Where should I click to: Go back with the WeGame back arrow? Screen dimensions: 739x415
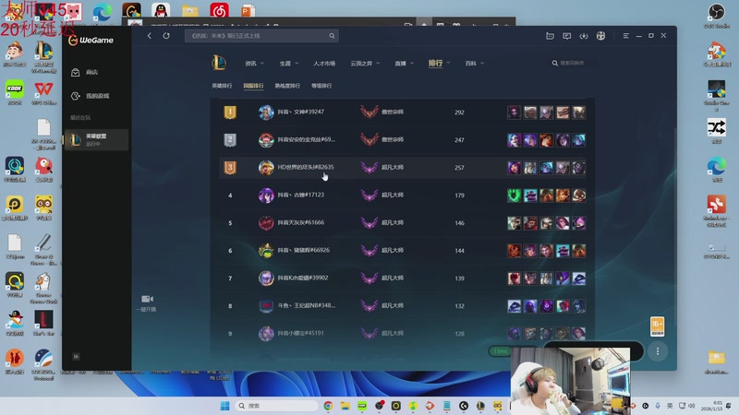pyautogui.click(x=150, y=36)
